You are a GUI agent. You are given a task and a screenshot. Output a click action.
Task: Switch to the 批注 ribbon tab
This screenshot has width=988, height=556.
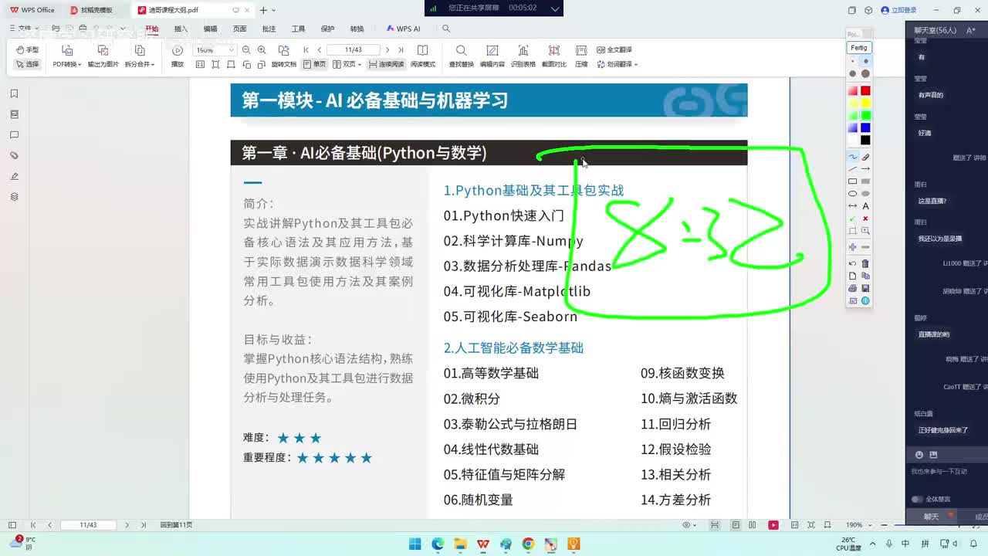(x=269, y=29)
